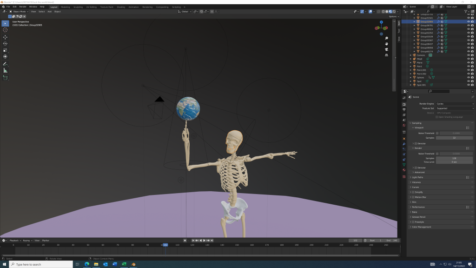Pick the Annotate tool
Screen dimensions: 476x268
(x=5, y=63)
